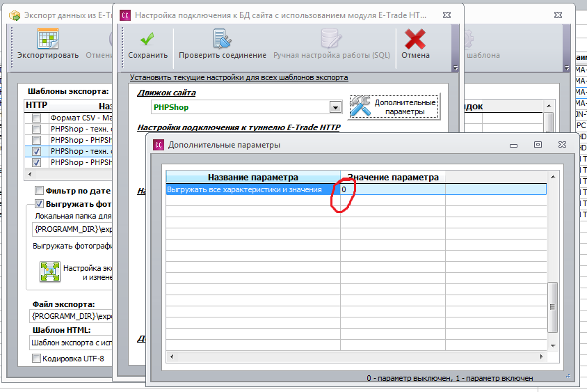Viewport: 587px width, 392px height.
Task: Click the Экспорт данных window title icon
Action: tap(15, 15)
